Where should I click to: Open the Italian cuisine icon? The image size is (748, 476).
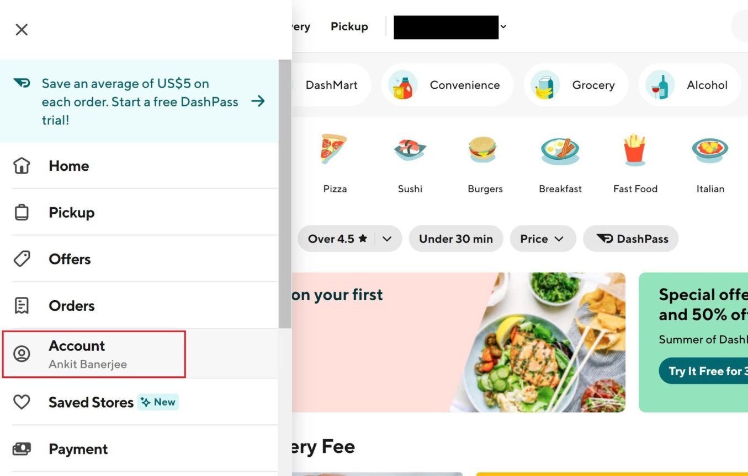pyautogui.click(x=710, y=150)
